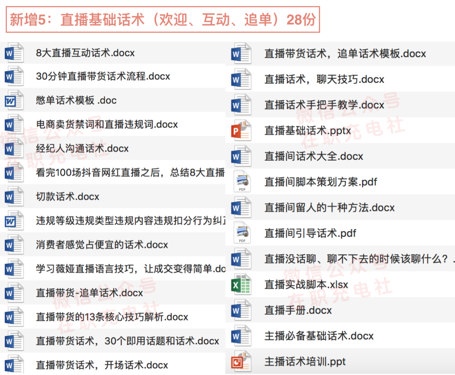Viewport: 455px width, 375px height.
Task: Select 电商卖货禁词和直播违规词.docx file name
Action: click(x=107, y=125)
